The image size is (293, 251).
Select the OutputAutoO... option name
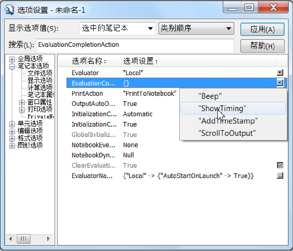[x=94, y=104]
